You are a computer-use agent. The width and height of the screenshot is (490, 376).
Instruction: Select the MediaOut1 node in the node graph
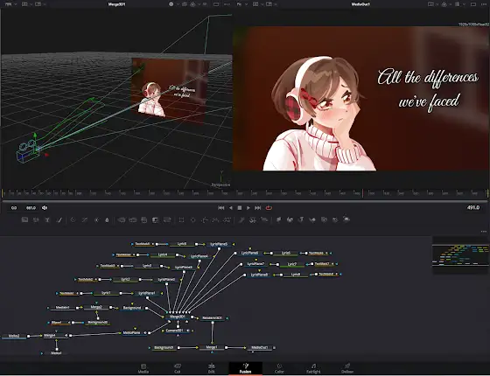tap(261, 348)
